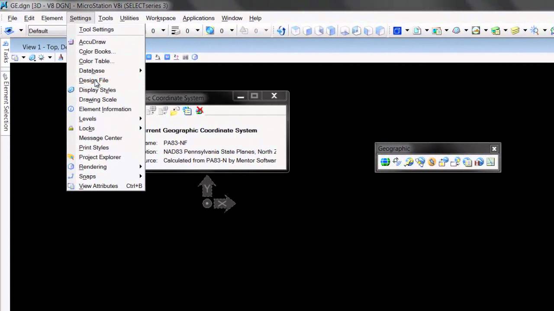Open Google Earth Settings list icon
Viewport: 554px width, 311px height.
tap(467, 162)
